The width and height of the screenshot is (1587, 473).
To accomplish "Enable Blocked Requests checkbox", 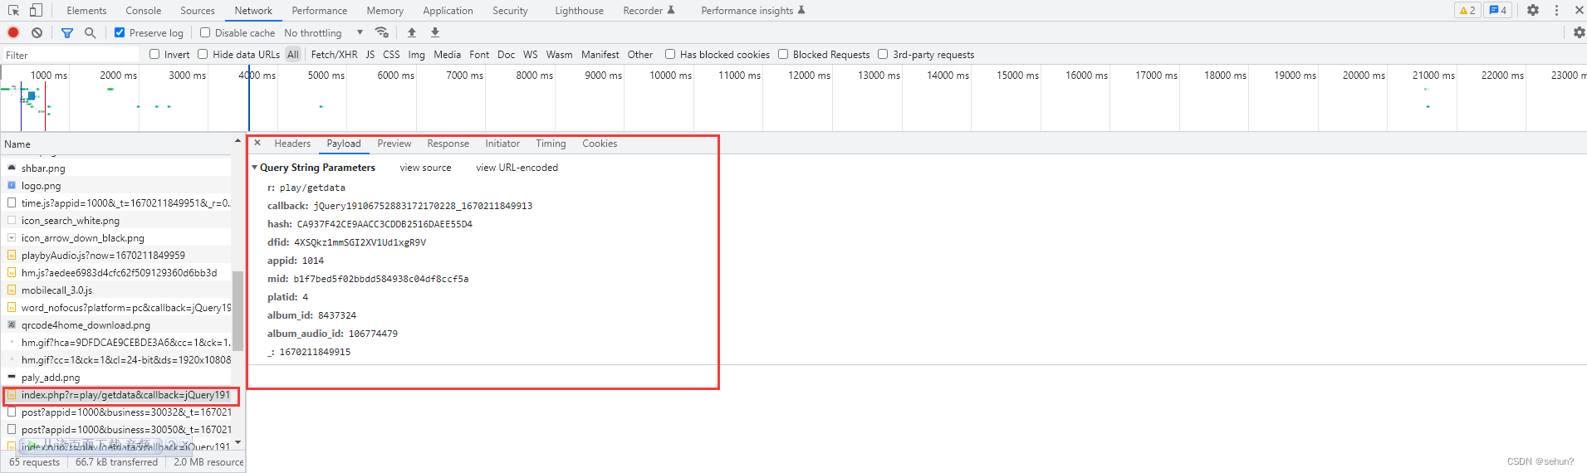I will click(783, 54).
